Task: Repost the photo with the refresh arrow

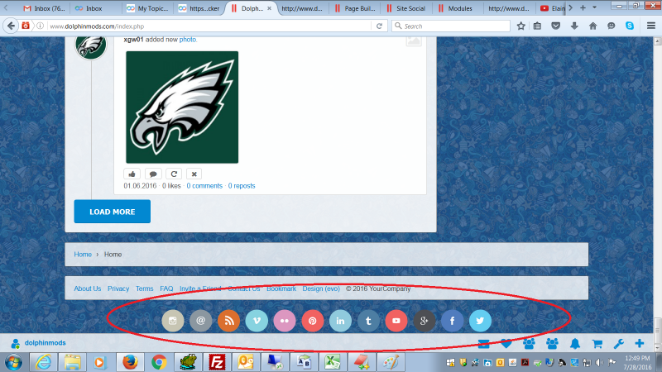Action: pyautogui.click(x=174, y=174)
